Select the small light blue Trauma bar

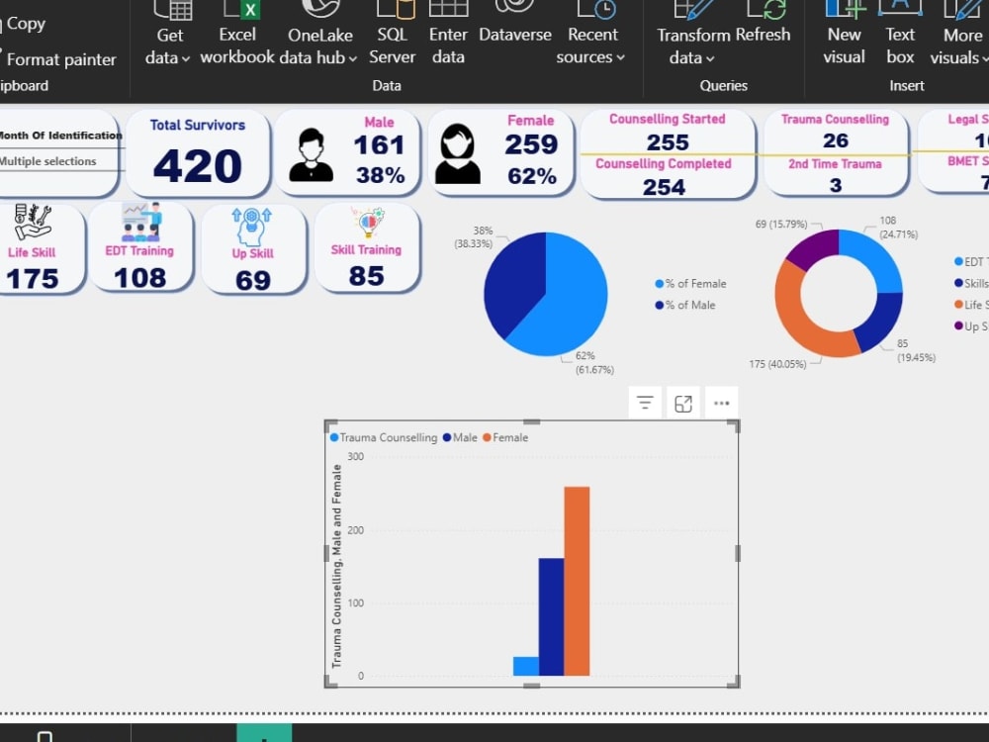pyautogui.click(x=525, y=666)
